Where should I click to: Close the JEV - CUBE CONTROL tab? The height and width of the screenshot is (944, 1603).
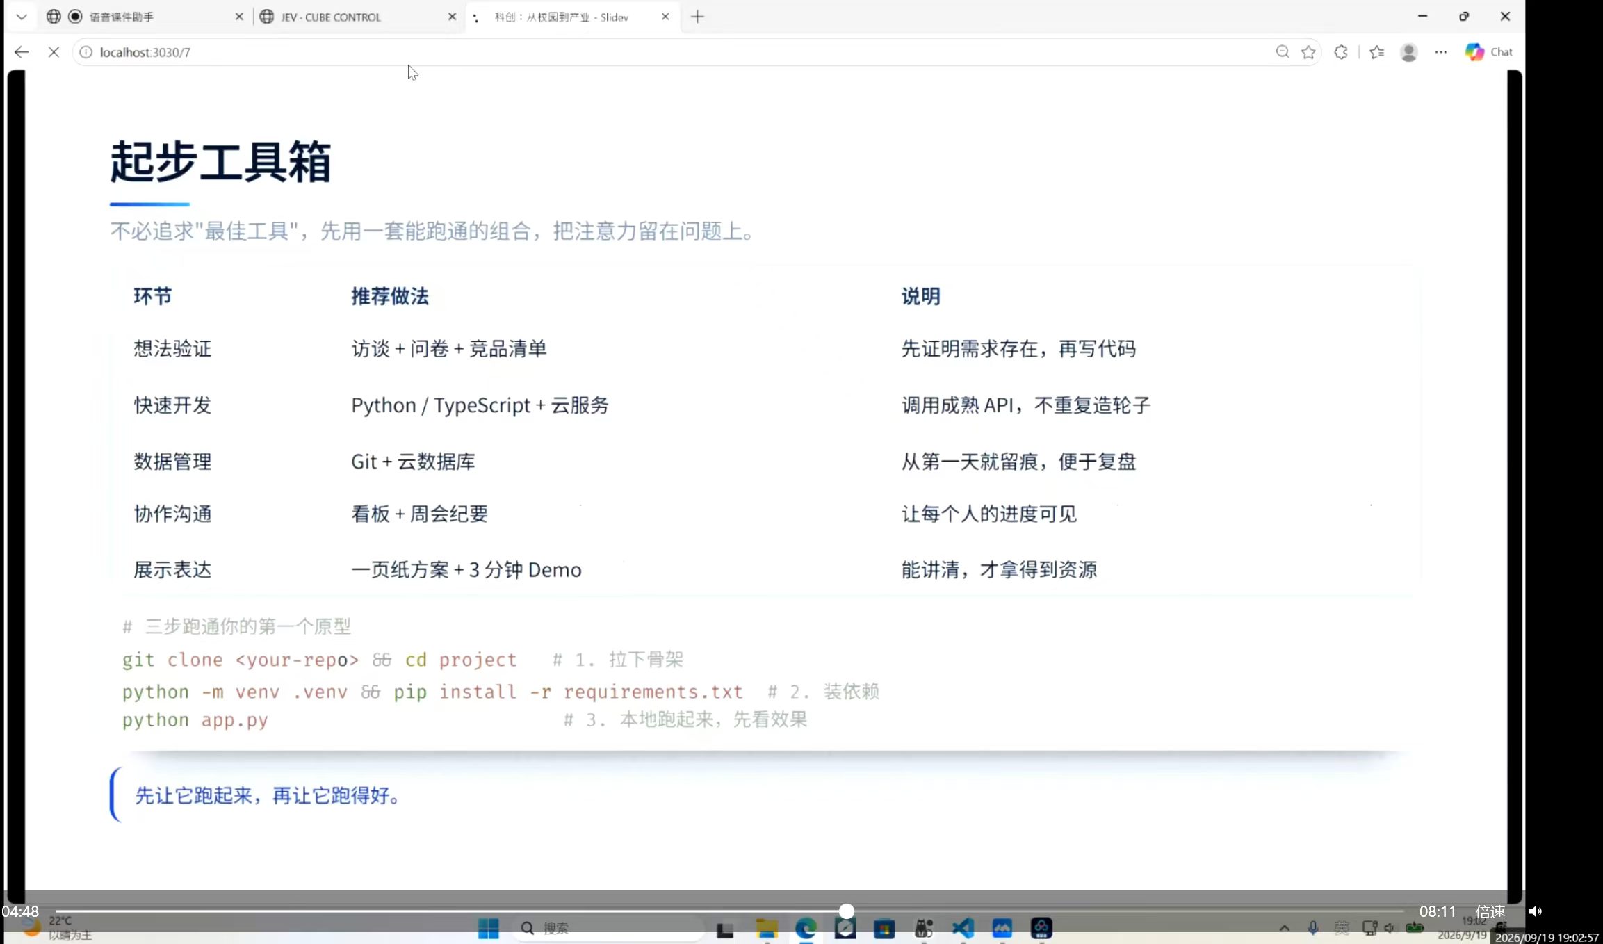point(452,17)
